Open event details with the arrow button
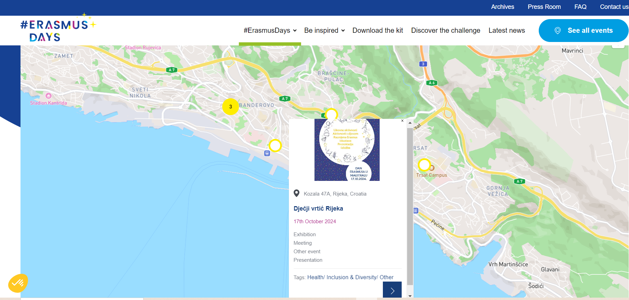The width and height of the screenshot is (629, 300). (x=392, y=290)
